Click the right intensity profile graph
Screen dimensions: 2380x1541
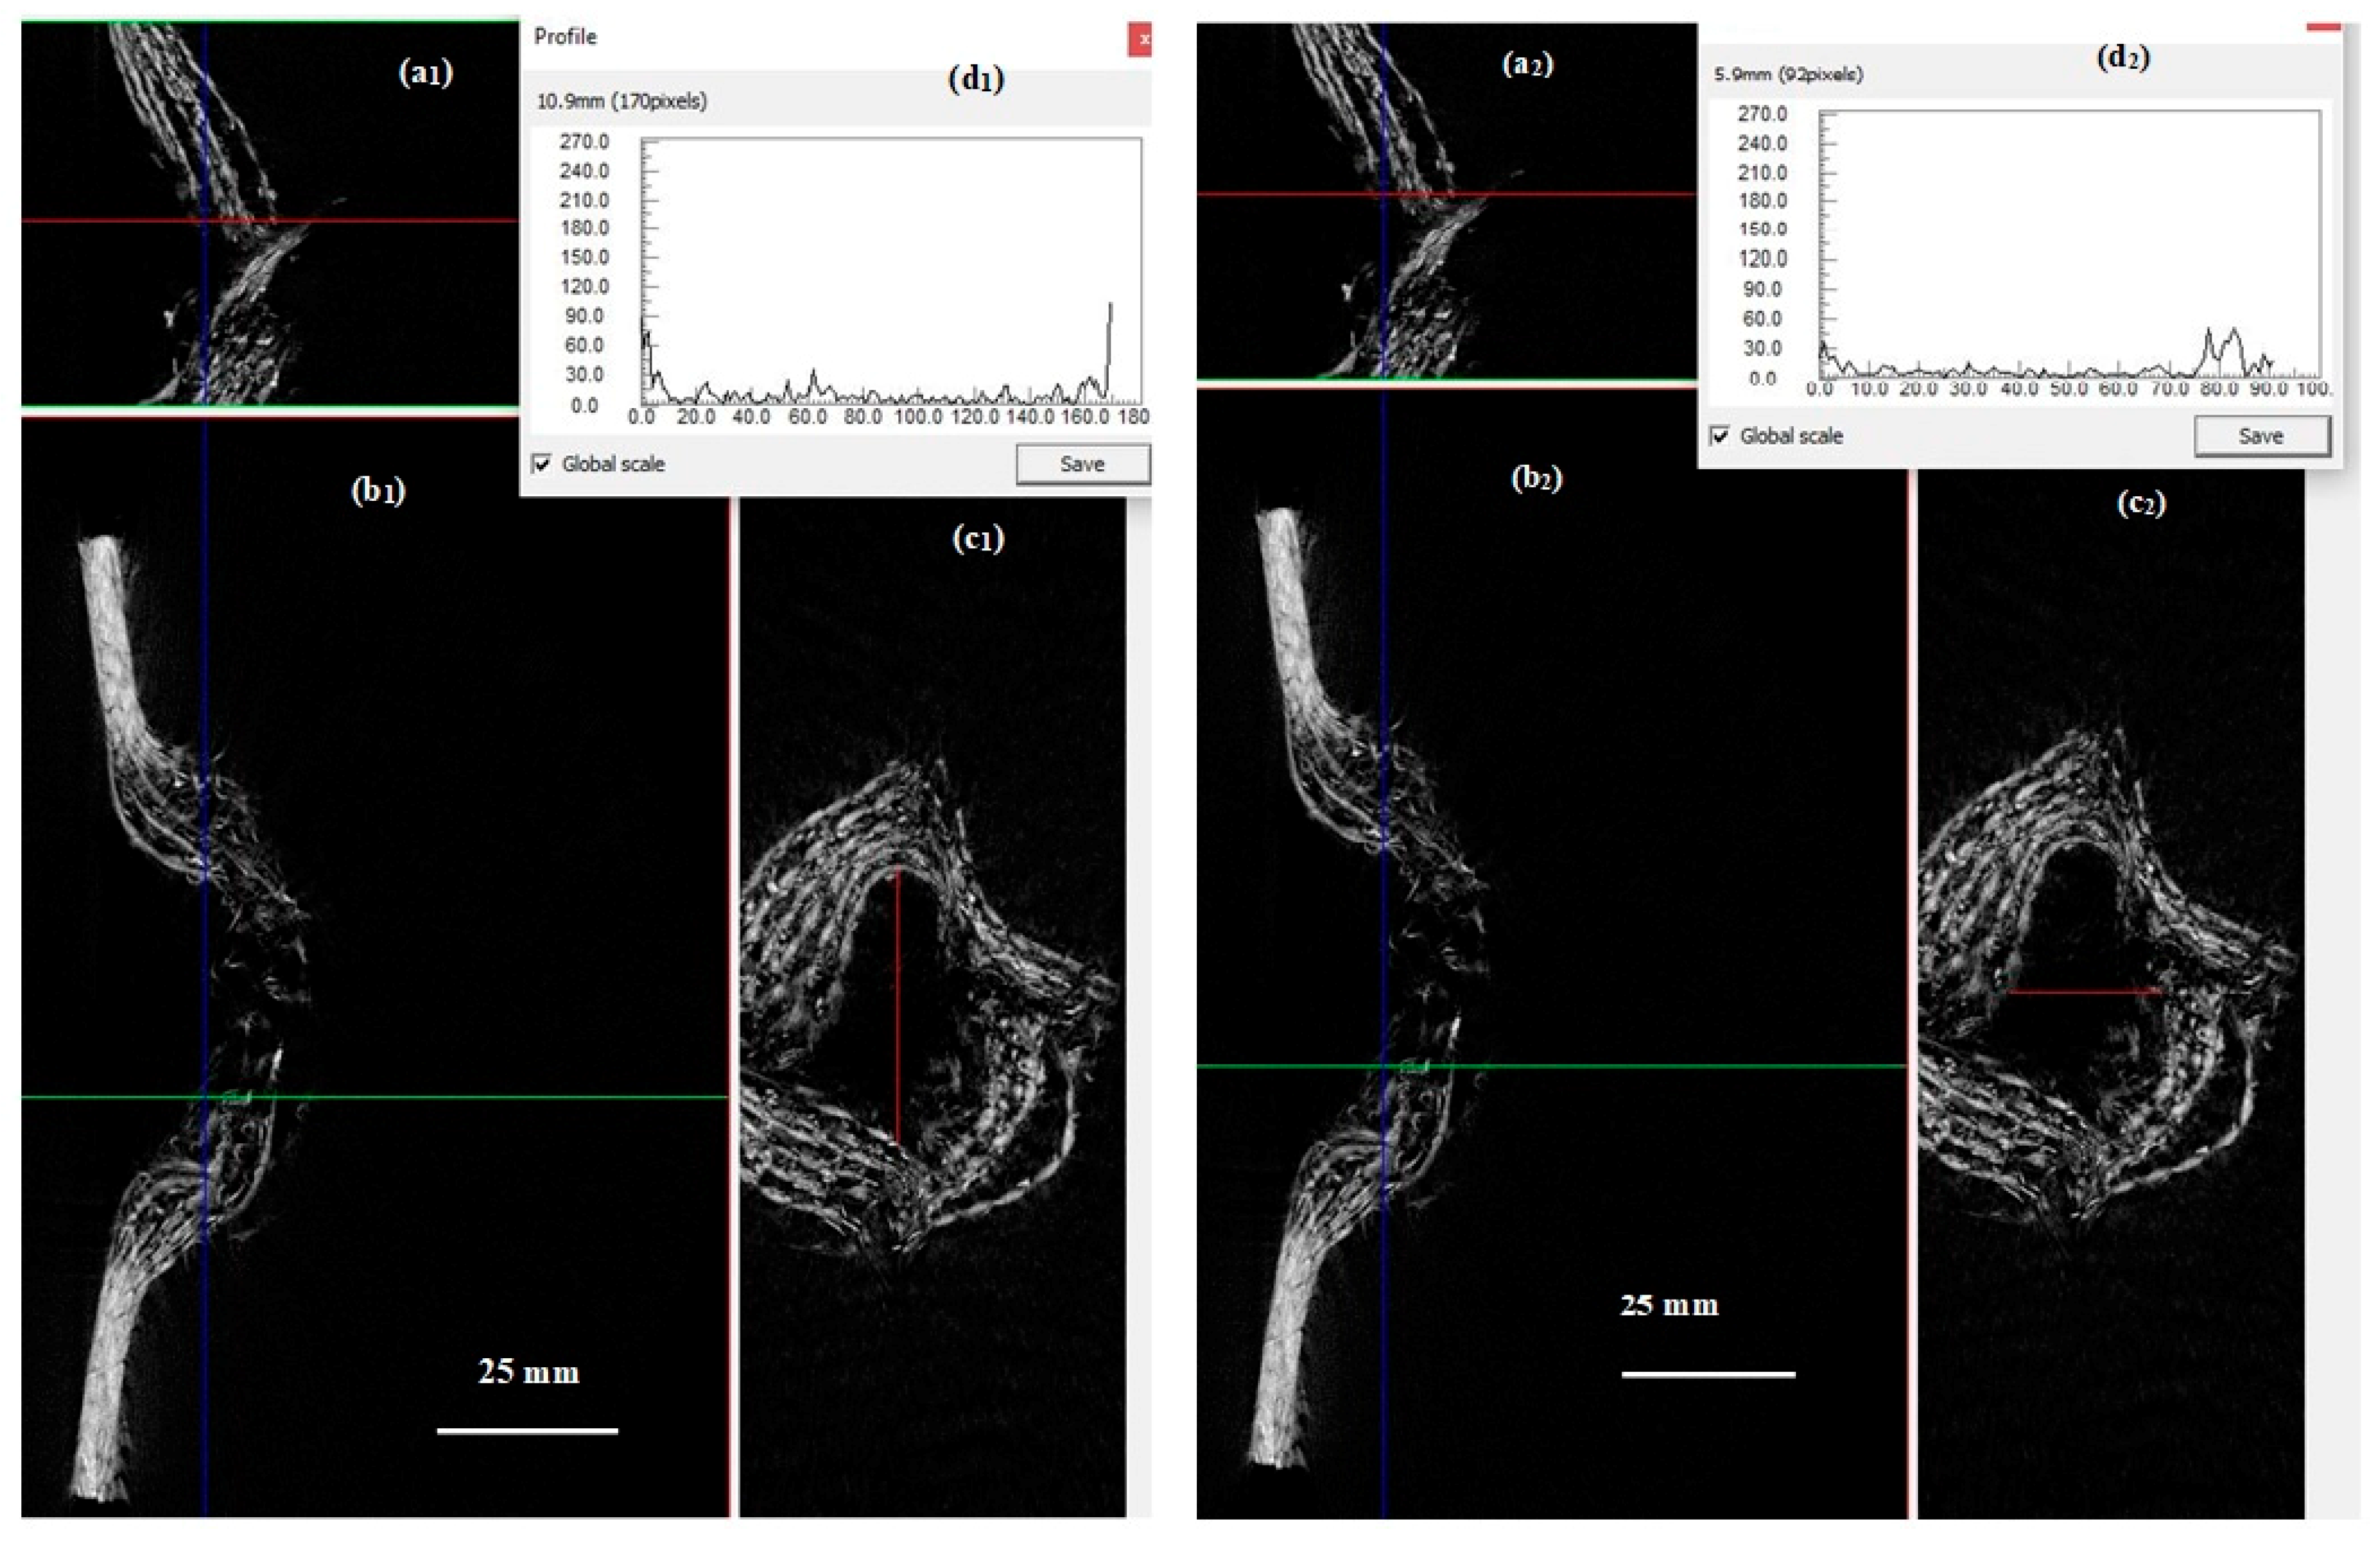click(x=2070, y=243)
